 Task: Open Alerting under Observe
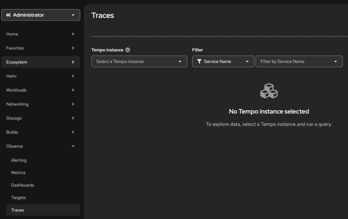tap(43, 160)
